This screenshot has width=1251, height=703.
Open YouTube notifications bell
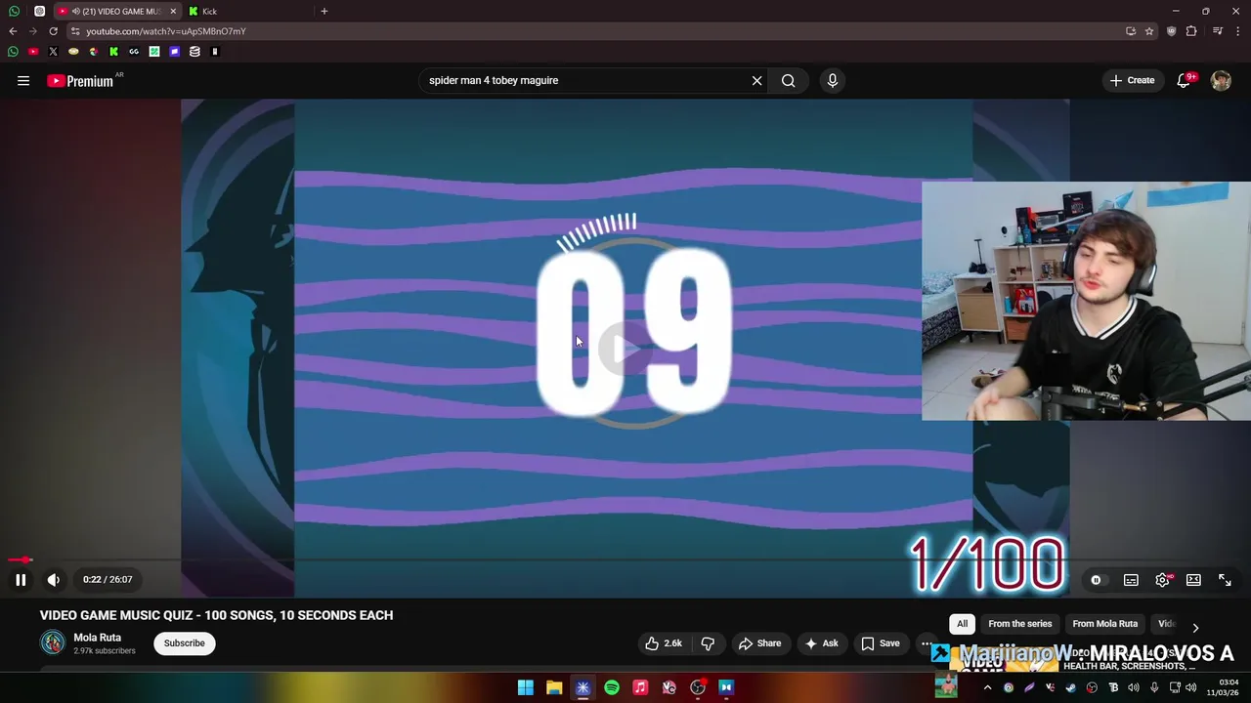pos(1184,81)
